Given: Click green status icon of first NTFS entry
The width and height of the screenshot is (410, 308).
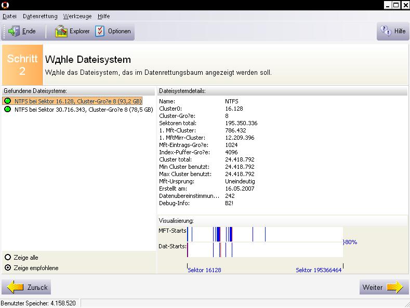Looking at the screenshot, I should 8,101.
